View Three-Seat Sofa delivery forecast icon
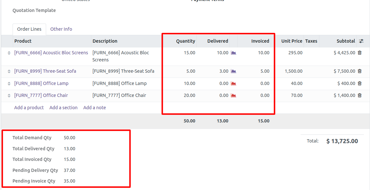 234,71
